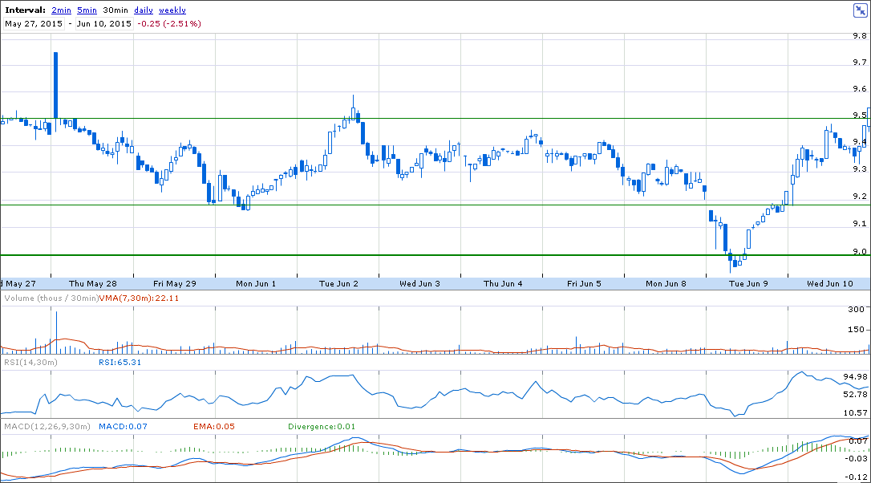Click the Volume (thous / 30min) label
Screen dimensions: 871x483
pos(51,298)
